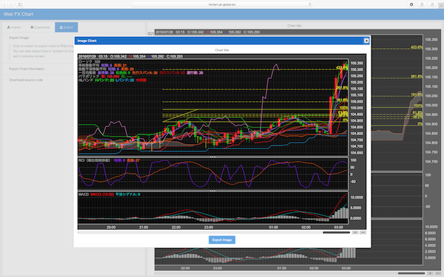Screen dimensions: 444x277
Task: Click the 23:00 time label on dialog axis
Action: 209,228
